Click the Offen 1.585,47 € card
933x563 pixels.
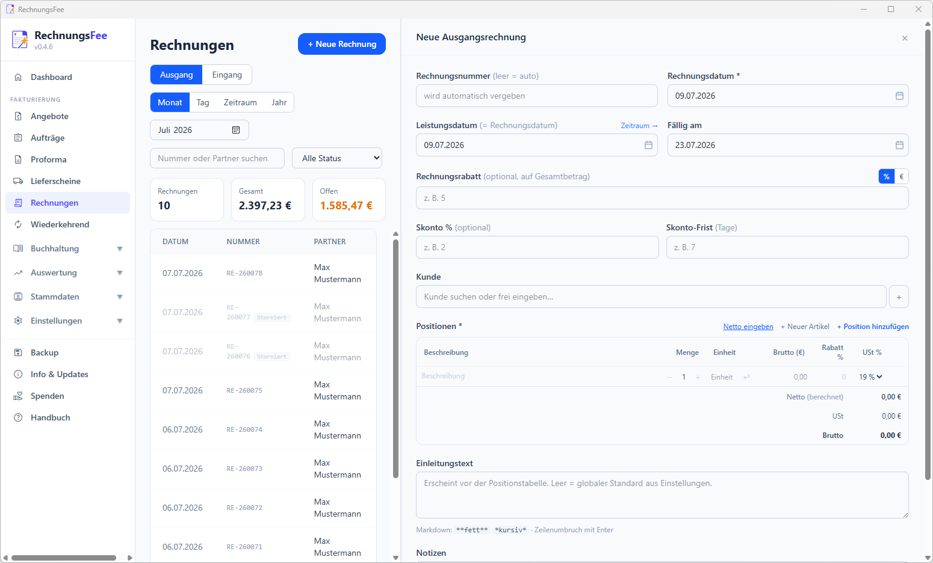coord(349,200)
